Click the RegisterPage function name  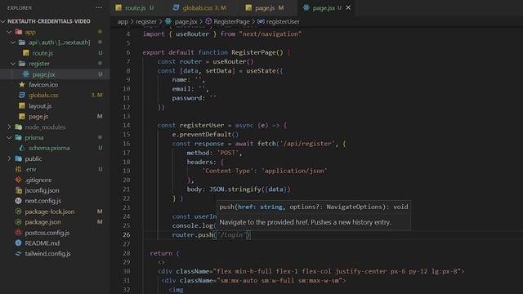click(x=253, y=52)
